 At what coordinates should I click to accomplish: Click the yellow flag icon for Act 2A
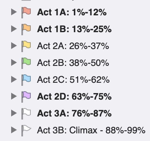26,46
